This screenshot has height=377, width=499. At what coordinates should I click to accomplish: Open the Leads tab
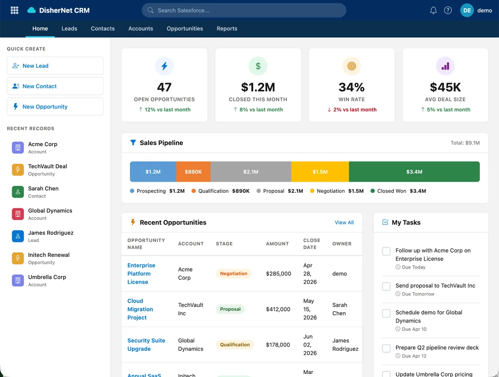[69, 29]
